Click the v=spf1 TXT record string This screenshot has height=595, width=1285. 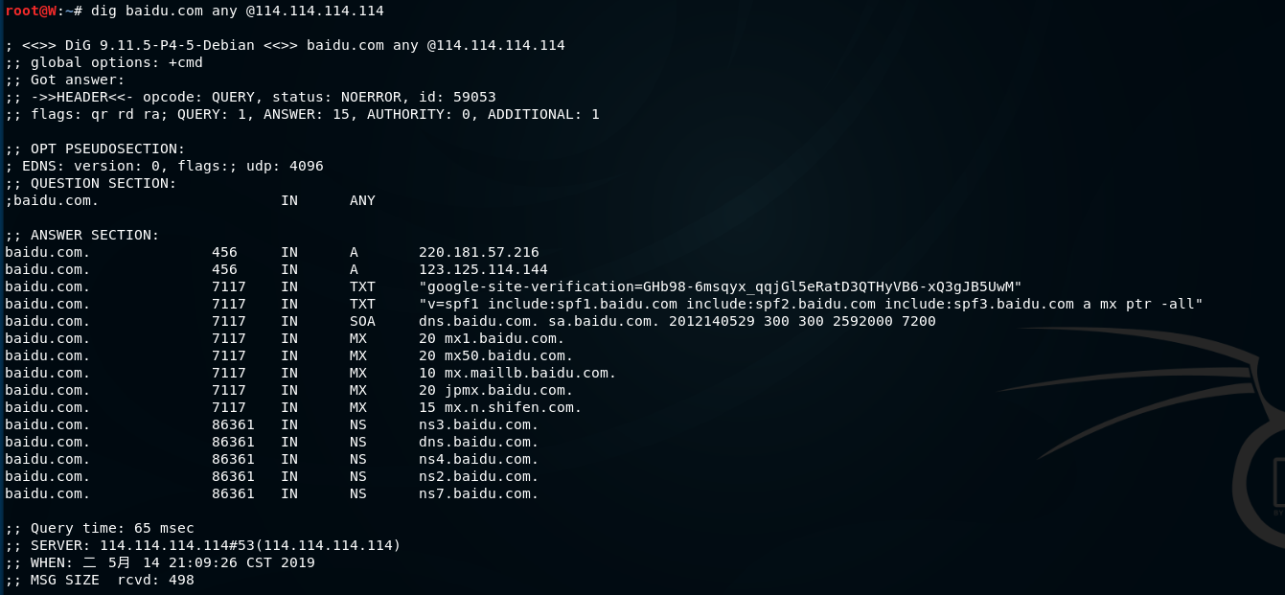[810, 304]
